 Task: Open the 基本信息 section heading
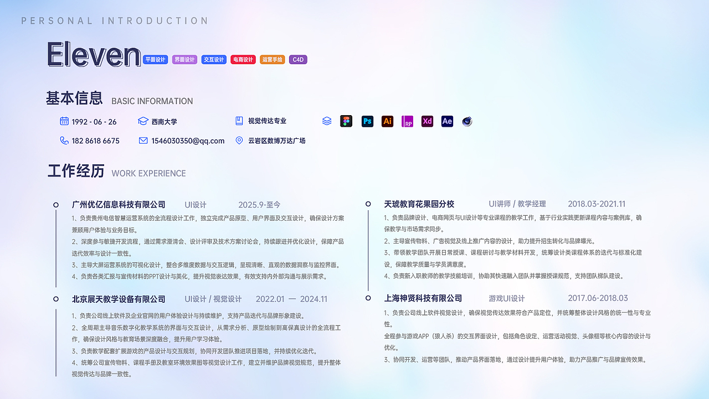(x=75, y=98)
